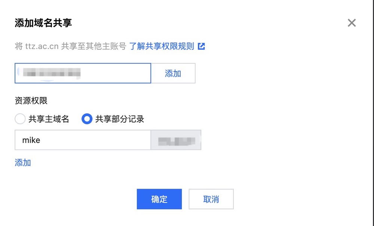Click the blue 添加 link below record field
Image resolution: width=374 pixels, height=226 pixels.
pyautogui.click(x=23, y=163)
